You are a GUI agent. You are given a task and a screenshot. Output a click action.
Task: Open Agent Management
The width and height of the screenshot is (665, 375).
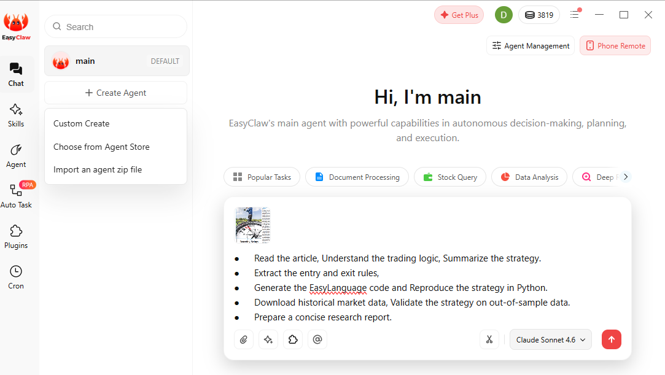tap(531, 46)
